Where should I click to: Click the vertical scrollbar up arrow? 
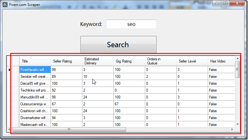(x=238, y=58)
